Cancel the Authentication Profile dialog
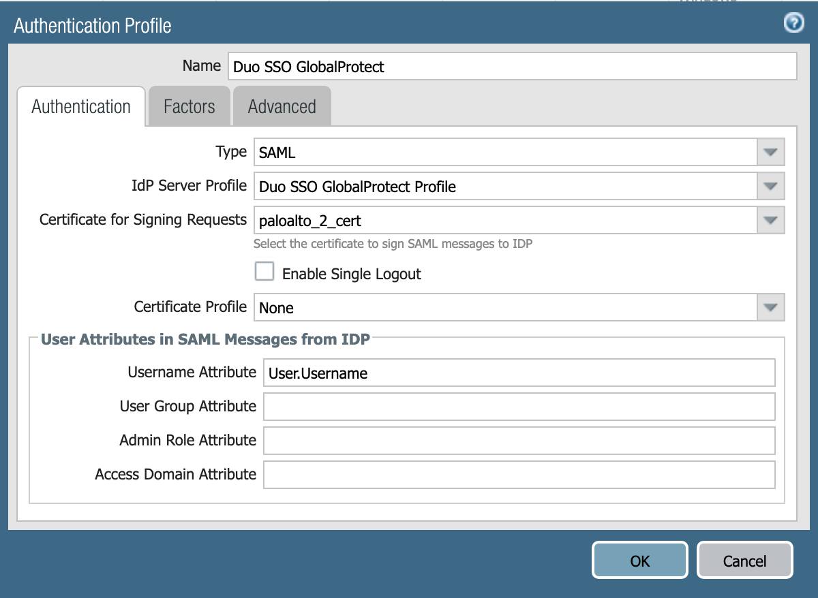Image resolution: width=818 pixels, height=598 pixels. pyautogui.click(x=744, y=560)
